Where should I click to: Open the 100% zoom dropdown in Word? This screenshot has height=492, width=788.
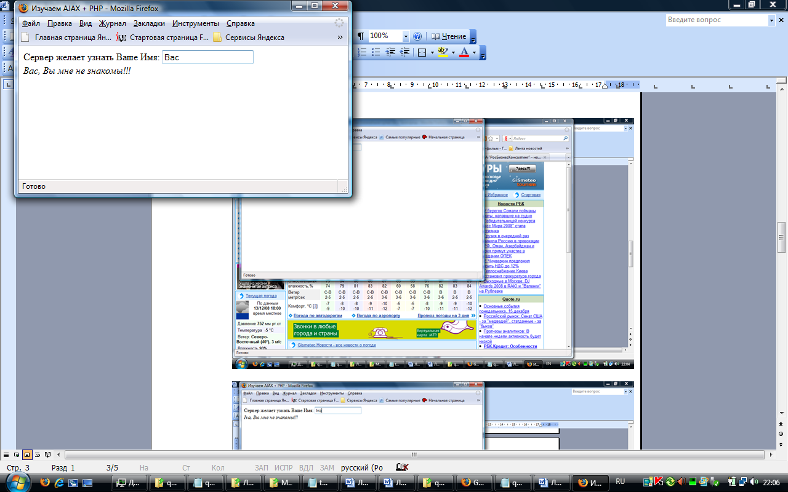pyautogui.click(x=406, y=36)
